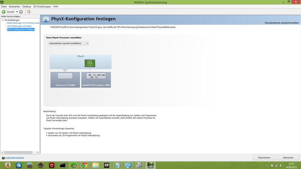Click the light blue window icon in the taskbar
Screen dimensions: 301x169
coord(117,165)
